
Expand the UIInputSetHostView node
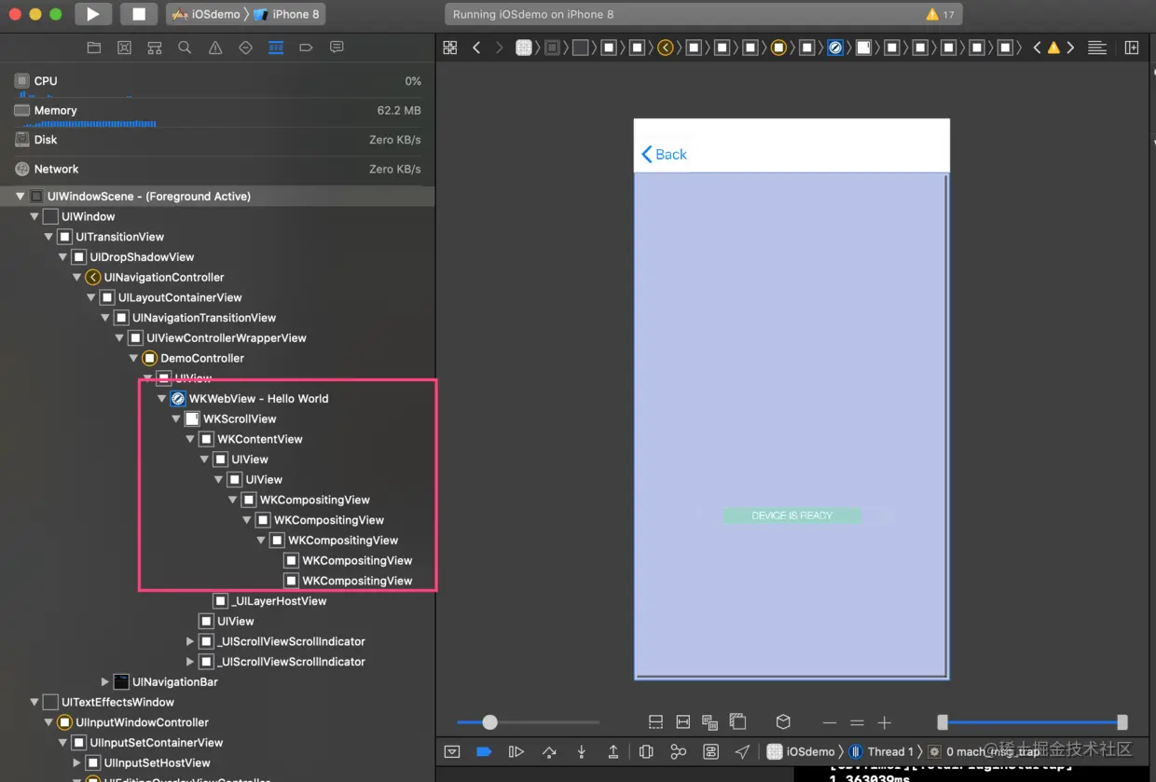77,763
